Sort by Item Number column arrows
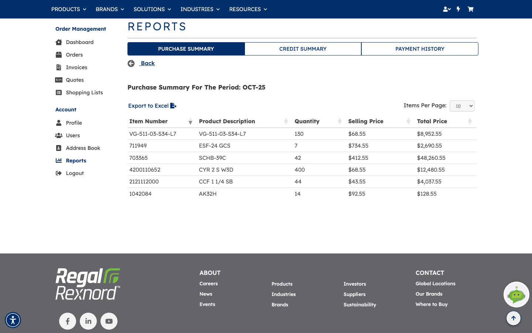The image size is (532, 333). tap(190, 121)
